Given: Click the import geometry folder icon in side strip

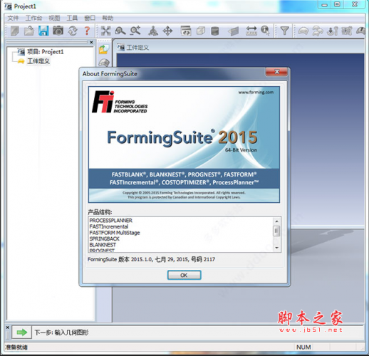Looking at the screenshot, I should (104, 49).
